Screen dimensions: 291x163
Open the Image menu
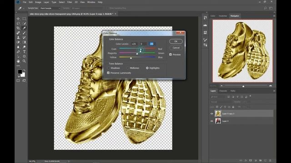tap(38, 2)
